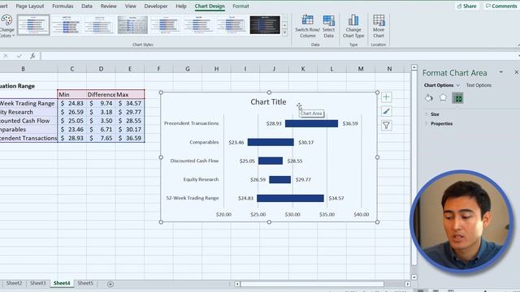Screen dimensions: 520x292
Task: Click the Discounted Cash Flow bar
Action: [x=271, y=161]
